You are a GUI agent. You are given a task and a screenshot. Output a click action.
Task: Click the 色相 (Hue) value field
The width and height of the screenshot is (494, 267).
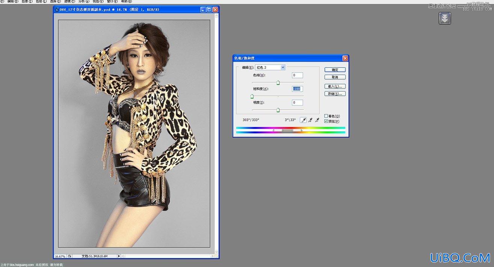pos(297,75)
